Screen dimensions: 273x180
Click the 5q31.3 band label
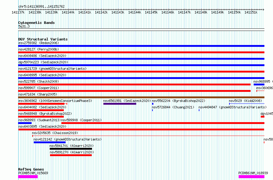(24, 26)
